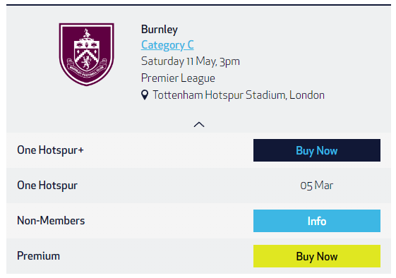
Task: Select the One Hotspur membership label
Action: click(x=47, y=186)
